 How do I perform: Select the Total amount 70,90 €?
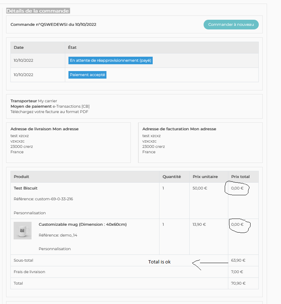[x=238, y=283]
